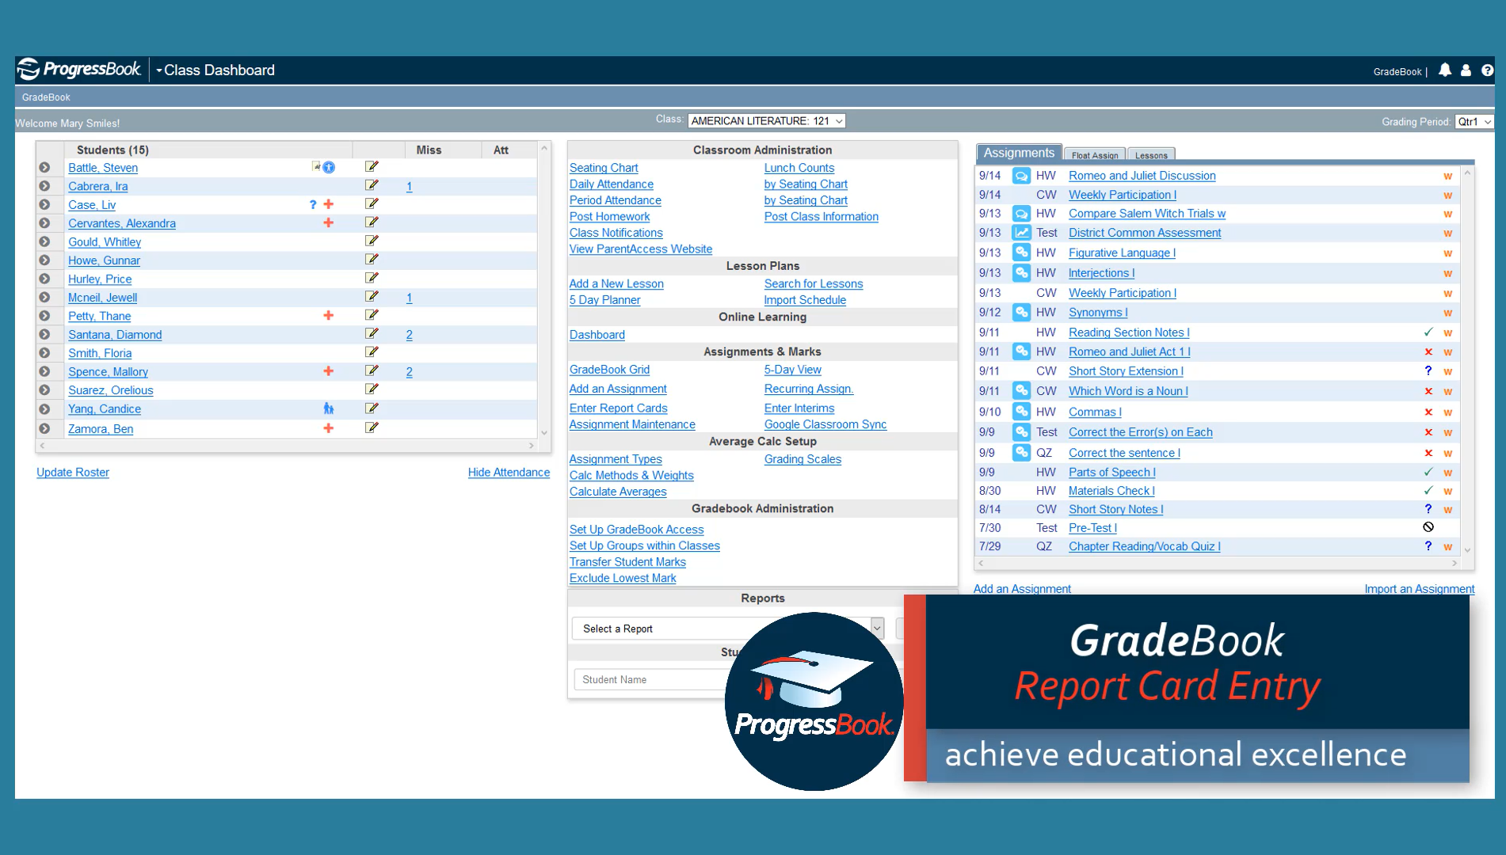The width and height of the screenshot is (1506, 855).
Task: Click edit pencil icon for Battle, Steven
Action: 372,166
